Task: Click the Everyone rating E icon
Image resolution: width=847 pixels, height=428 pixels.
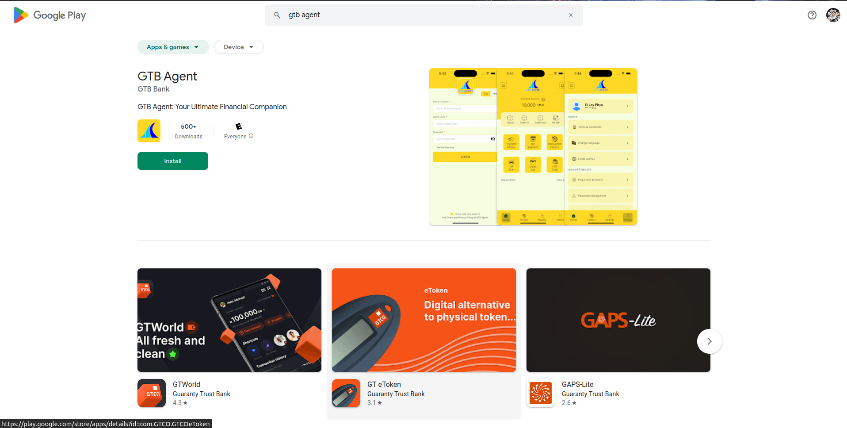Action: [239, 126]
